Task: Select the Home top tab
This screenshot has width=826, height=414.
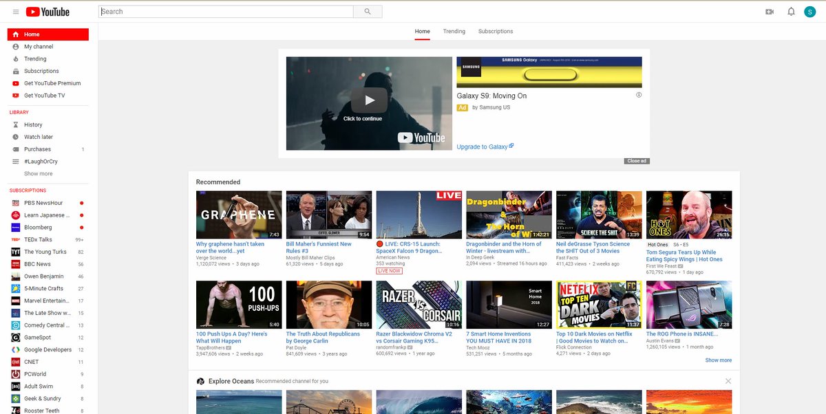Action: click(x=422, y=32)
